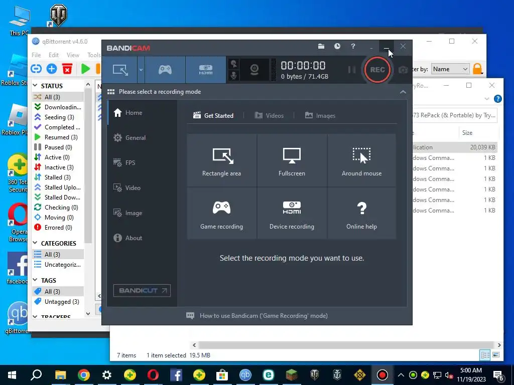
Task: Switch to Images tab in Bandicam
Action: [320, 116]
